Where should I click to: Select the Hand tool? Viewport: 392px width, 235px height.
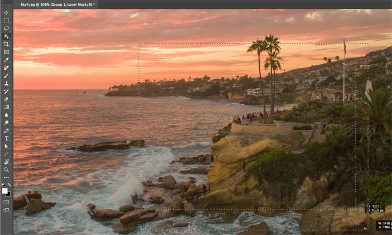click(6, 162)
